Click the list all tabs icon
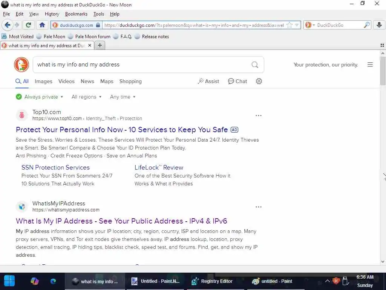 click(x=382, y=45)
